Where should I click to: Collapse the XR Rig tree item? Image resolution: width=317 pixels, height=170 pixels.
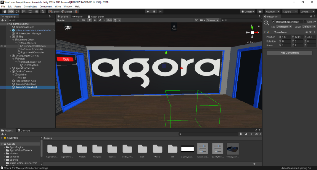pos(11,37)
